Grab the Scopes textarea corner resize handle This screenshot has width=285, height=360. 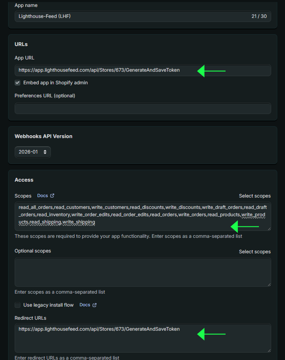coord(269,229)
